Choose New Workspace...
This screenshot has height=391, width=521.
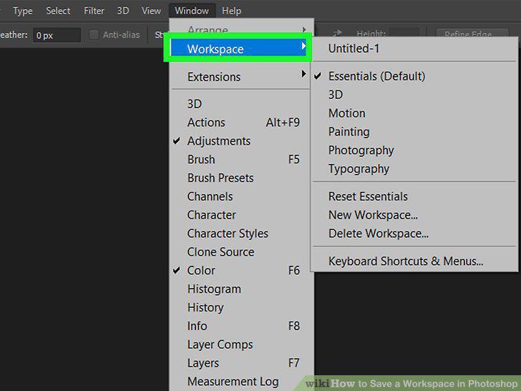pos(414,215)
